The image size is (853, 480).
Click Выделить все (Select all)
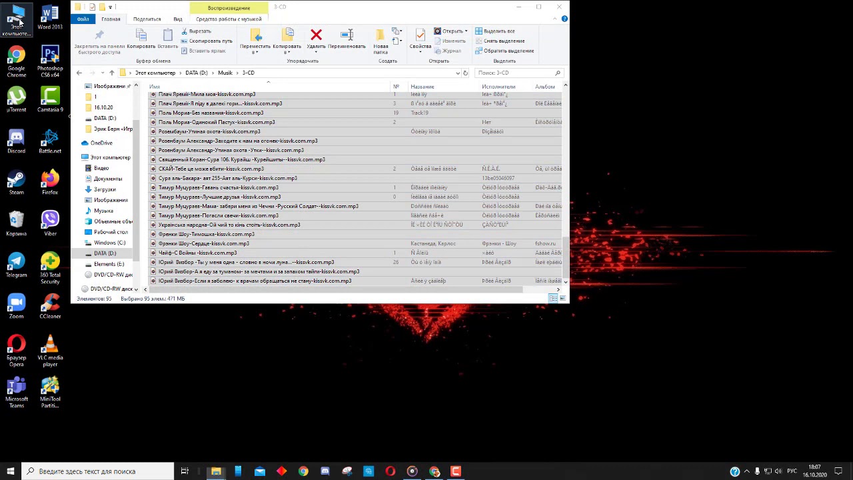tap(494, 31)
